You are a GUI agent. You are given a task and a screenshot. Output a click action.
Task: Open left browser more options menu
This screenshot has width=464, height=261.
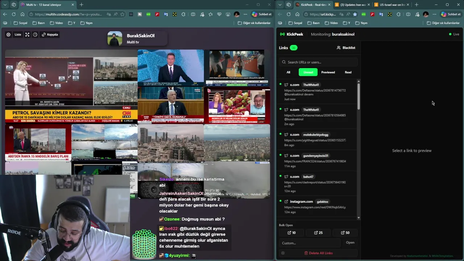(245, 14)
